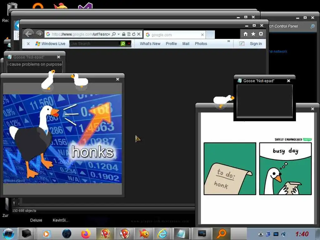Viewport: 320px width, 240px height.
Task: Close the Windows Live toolbar
Action: [x=28, y=44]
